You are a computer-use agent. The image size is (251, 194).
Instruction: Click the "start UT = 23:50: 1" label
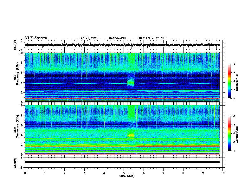coord(153,38)
